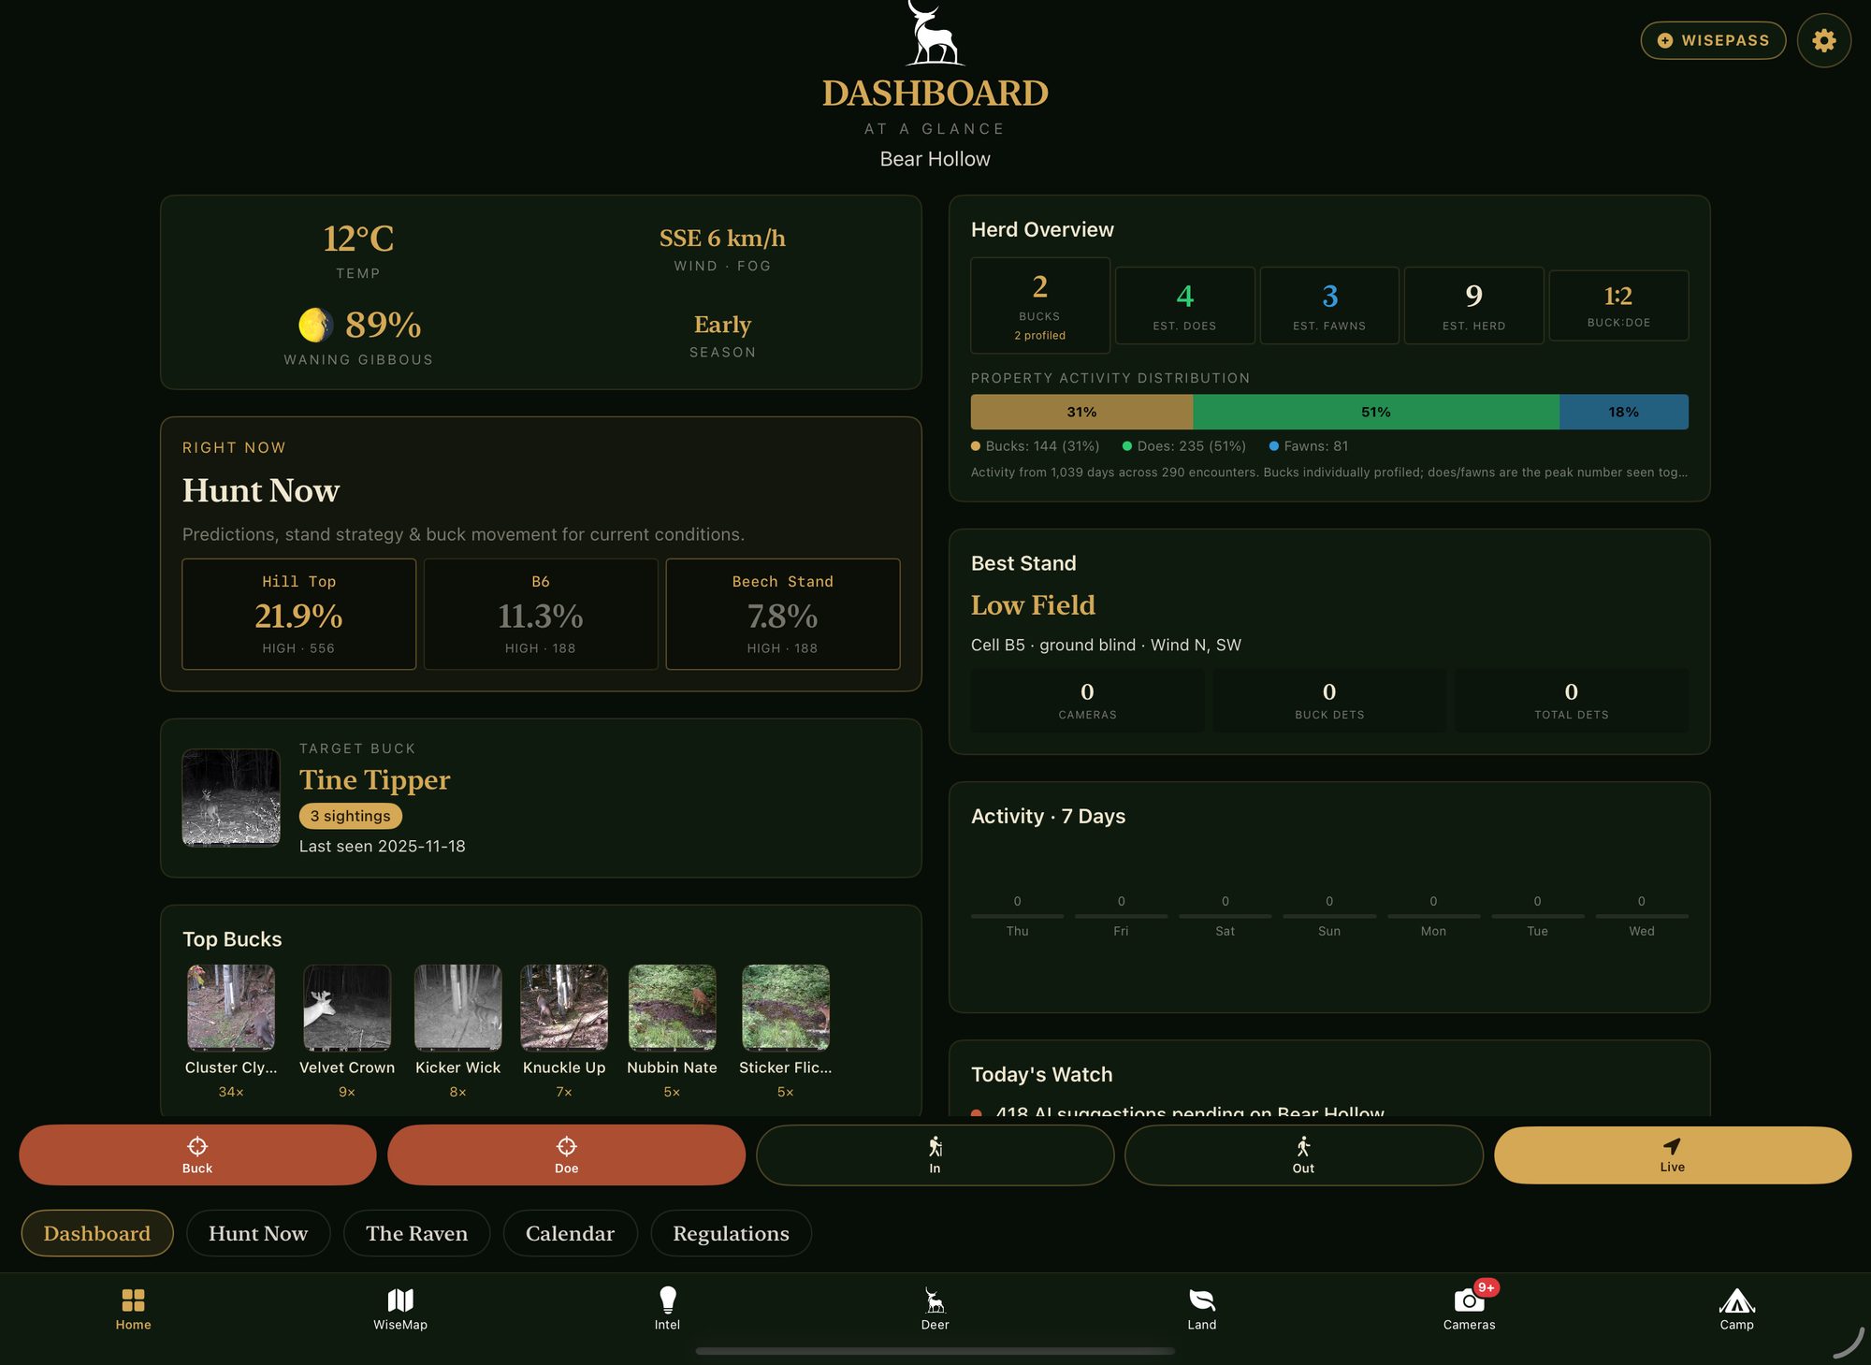Viewport: 1871px width, 1365px height.
Task: Select the Cluster Cly... buck thumbnail
Action: (x=231, y=1008)
